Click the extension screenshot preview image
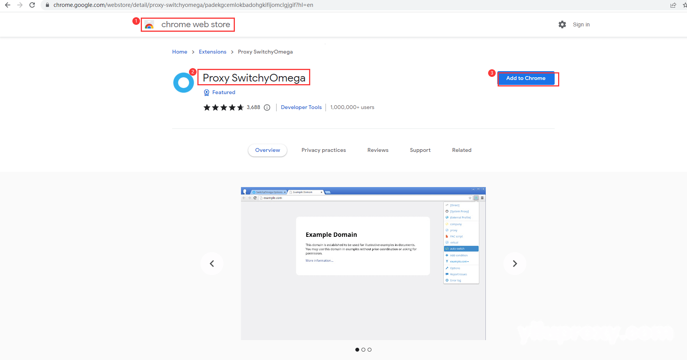 coord(363,264)
